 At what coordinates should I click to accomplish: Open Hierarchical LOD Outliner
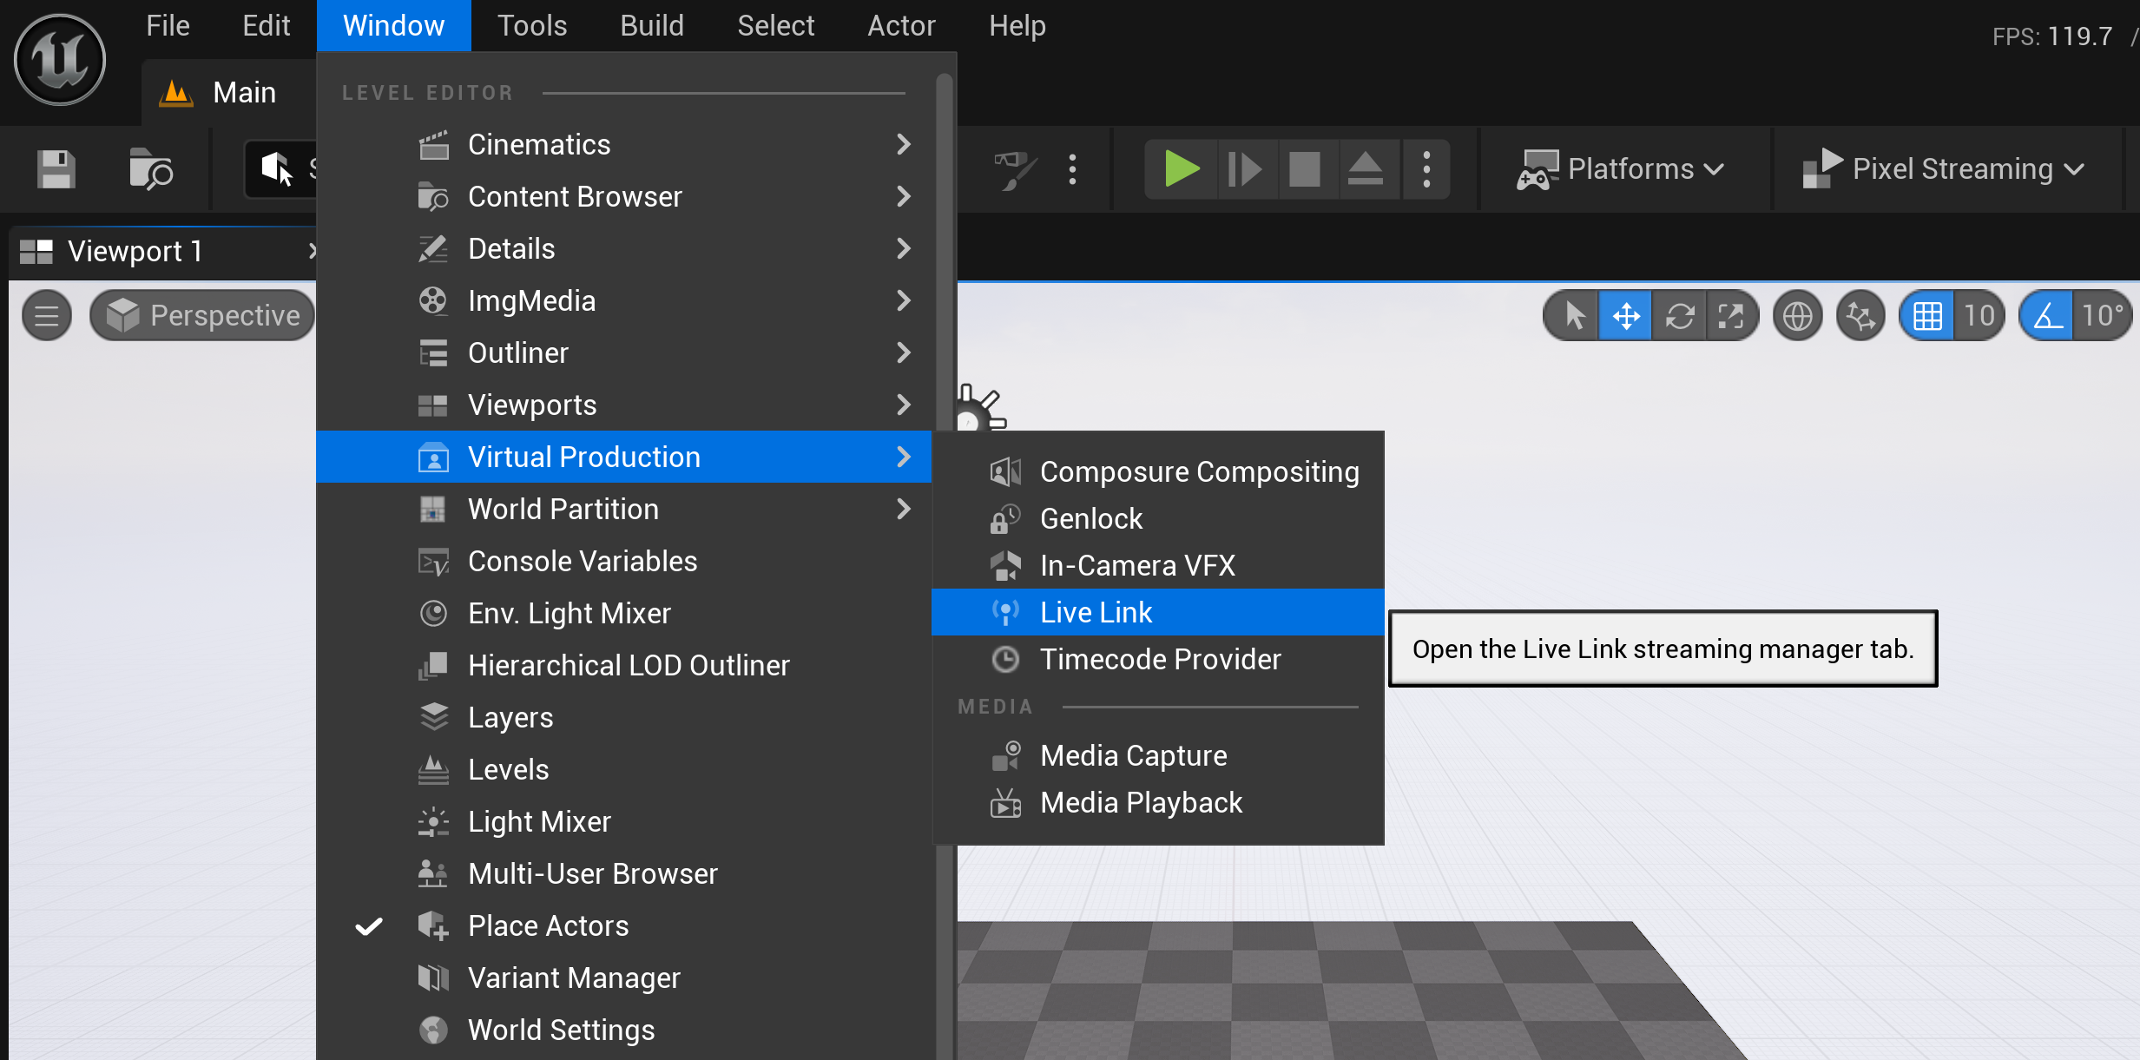coord(624,665)
